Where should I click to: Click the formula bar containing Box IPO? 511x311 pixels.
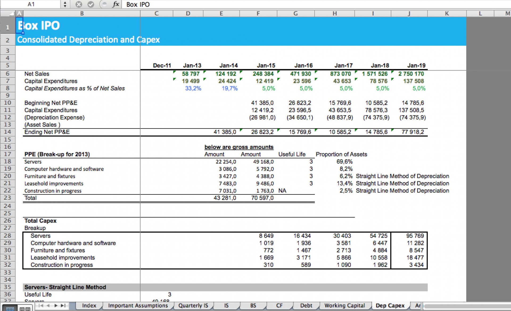tap(317, 4)
